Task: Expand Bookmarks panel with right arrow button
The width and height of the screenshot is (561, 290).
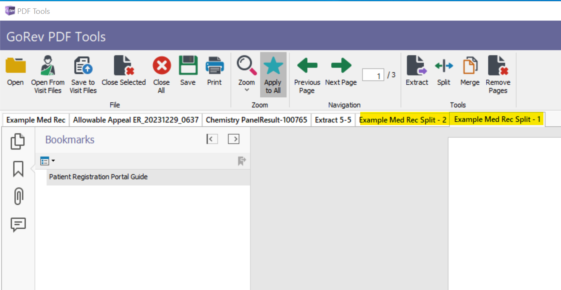Action: pos(233,139)
